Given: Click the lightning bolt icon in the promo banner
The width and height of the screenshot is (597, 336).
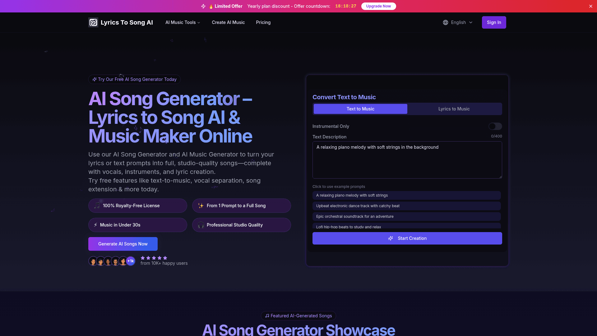Looking at the screenshot, I should [203, 6].
